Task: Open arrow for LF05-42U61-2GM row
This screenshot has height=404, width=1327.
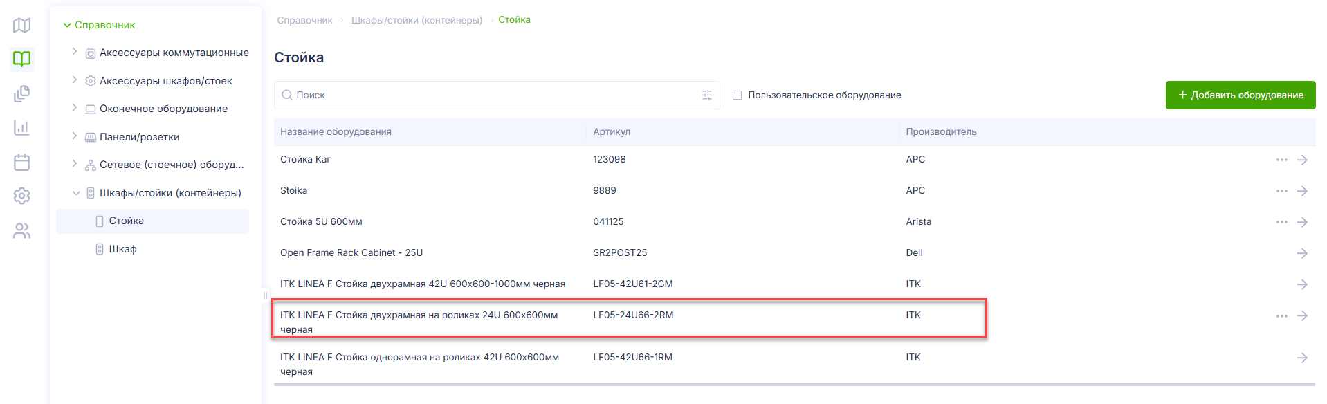Action: (x=1302, y=284)
